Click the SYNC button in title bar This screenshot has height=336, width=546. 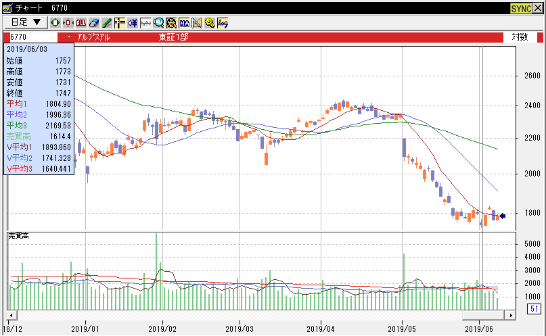click(x=521, y=8)
